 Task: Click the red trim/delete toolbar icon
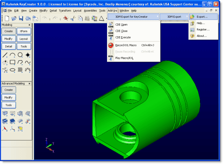tap(66, 18)
